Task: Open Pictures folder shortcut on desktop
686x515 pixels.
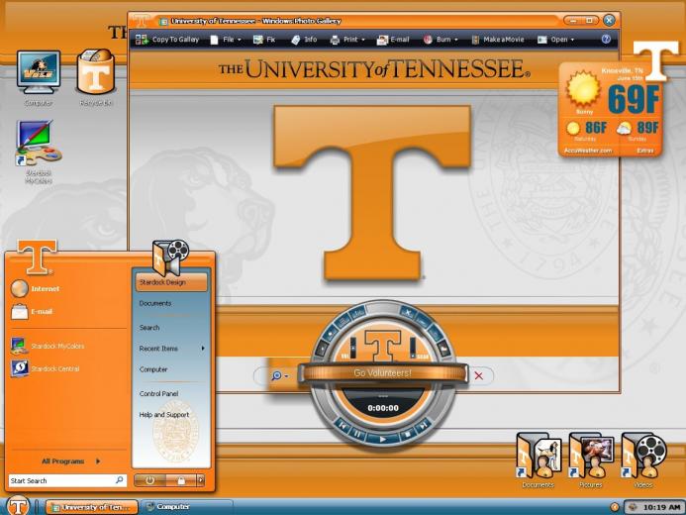Action: (591, 461)
